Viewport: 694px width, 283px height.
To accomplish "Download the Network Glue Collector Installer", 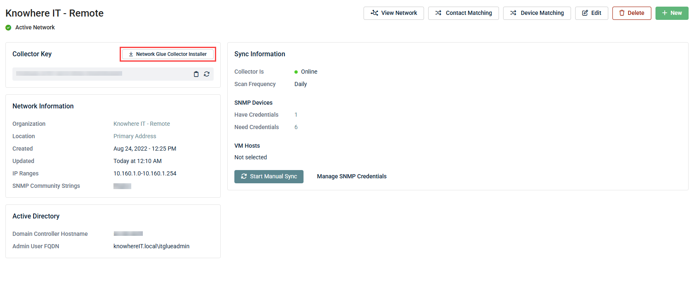I will (168, 54).
